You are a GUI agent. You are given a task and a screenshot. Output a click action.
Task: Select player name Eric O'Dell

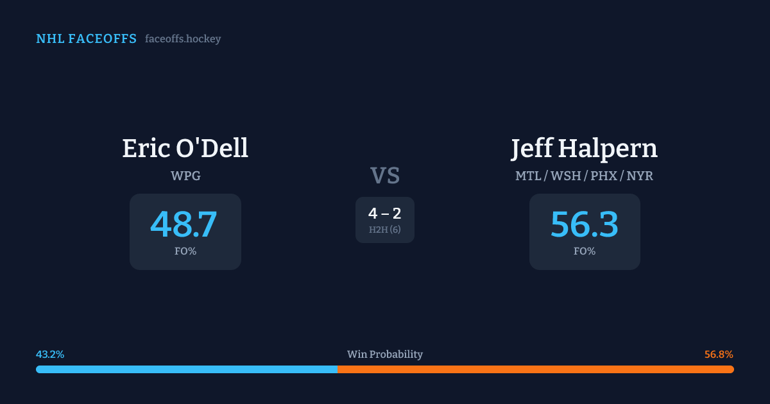coord(185,148)
